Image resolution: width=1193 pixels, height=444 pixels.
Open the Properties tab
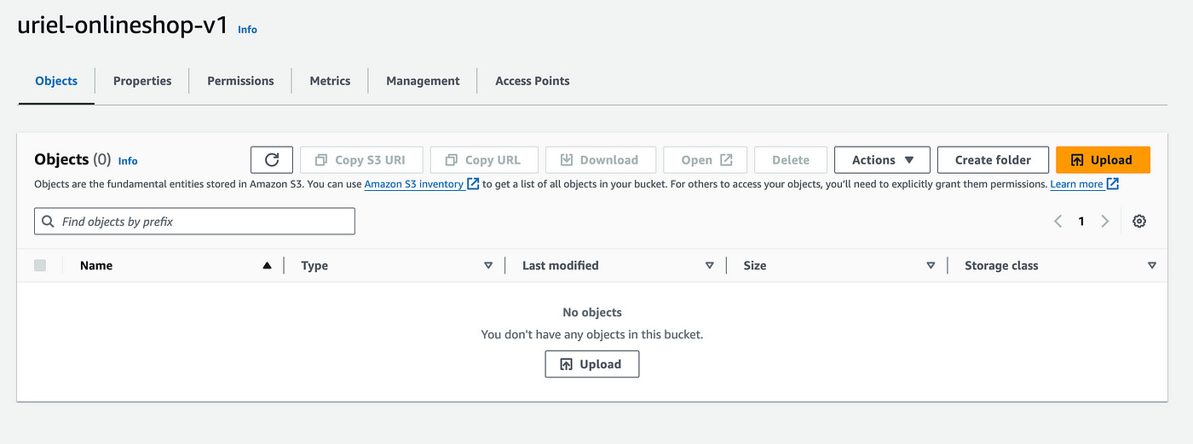coord(142,81)
